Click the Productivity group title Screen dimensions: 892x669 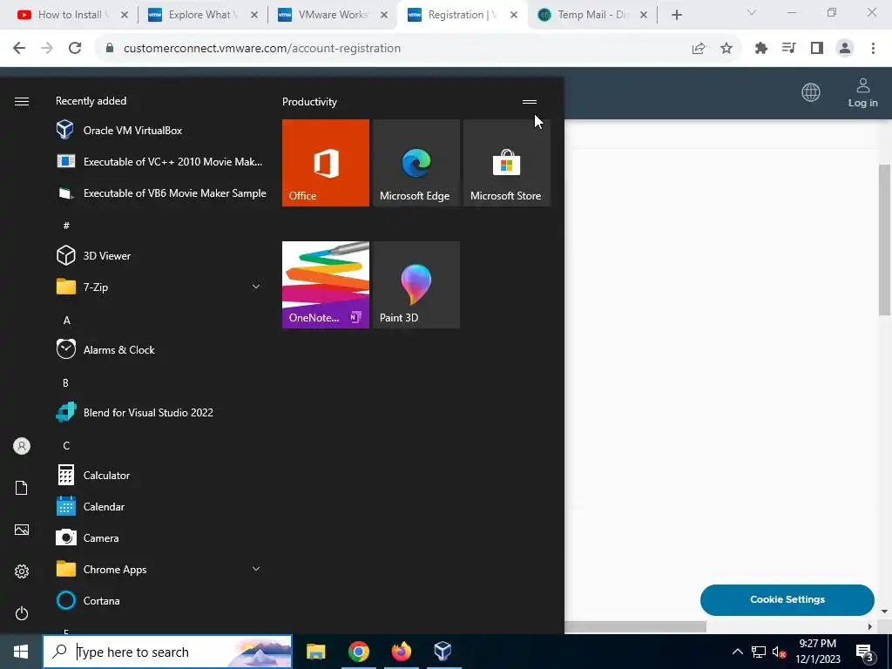tap(309, 102)
